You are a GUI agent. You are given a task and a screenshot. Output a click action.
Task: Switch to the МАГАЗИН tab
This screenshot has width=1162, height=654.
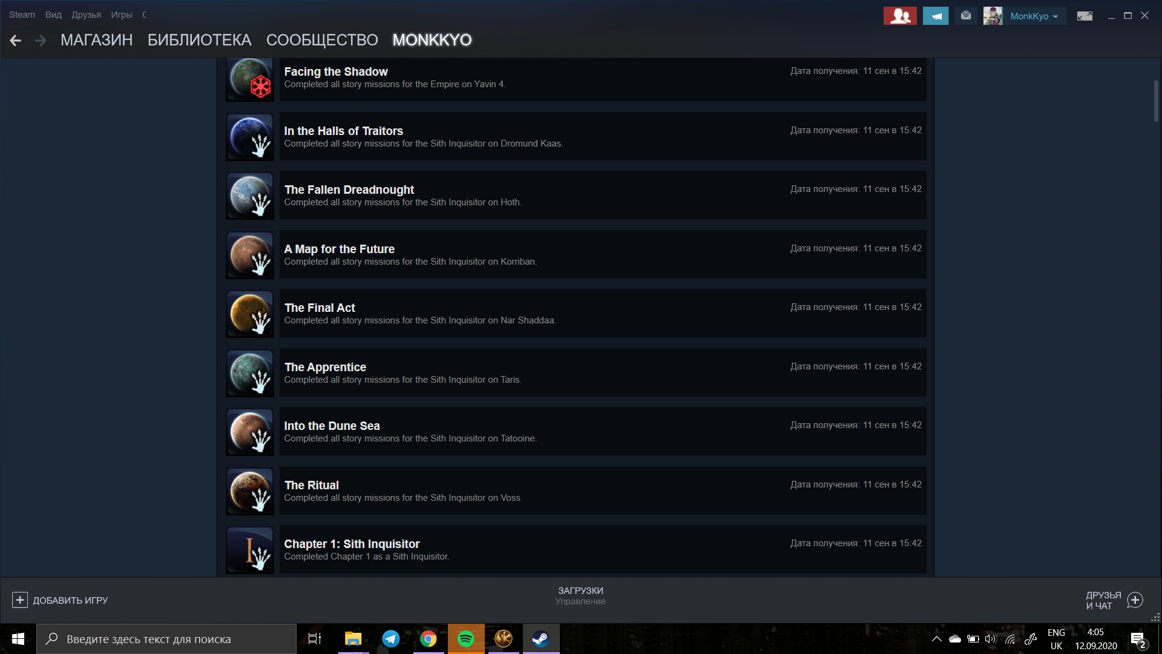[x=96, y=40]
